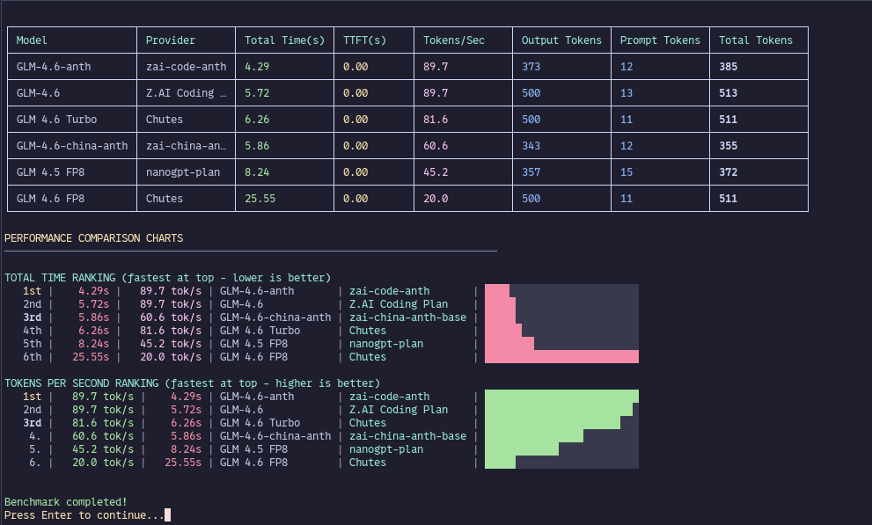Select the Output Tokens header cell

click(561, 40)
